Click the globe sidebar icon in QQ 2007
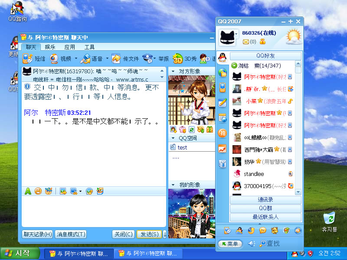 (x=223, y=73)
